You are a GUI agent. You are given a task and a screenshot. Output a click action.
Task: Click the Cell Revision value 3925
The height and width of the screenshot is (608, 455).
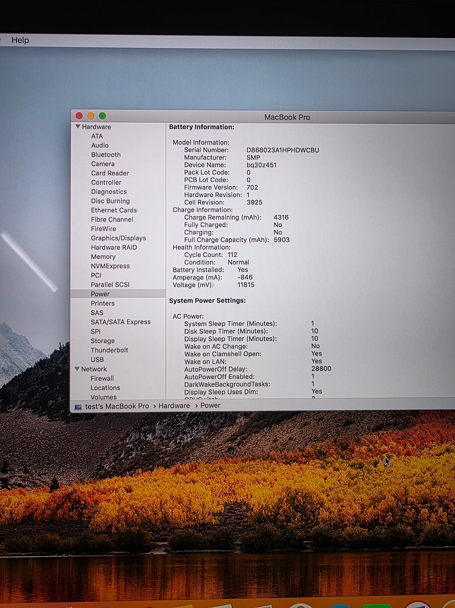[254, 202]
